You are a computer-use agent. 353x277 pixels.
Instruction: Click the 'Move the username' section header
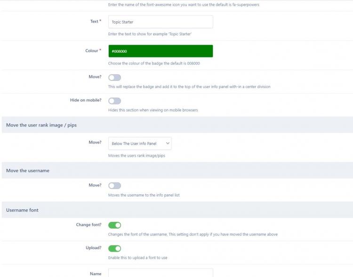point(28,171)
